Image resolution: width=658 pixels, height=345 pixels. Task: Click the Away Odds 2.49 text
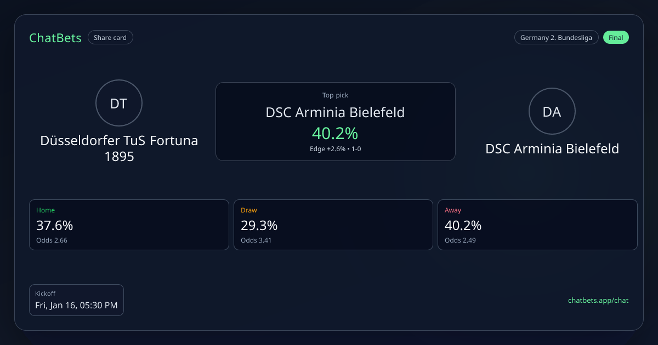click(x=460, y=240)
